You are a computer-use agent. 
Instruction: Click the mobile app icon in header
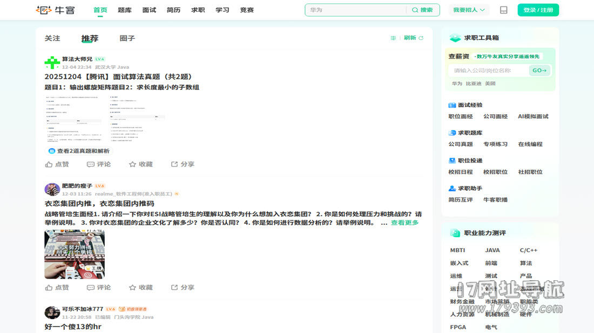tap(503, 10)
